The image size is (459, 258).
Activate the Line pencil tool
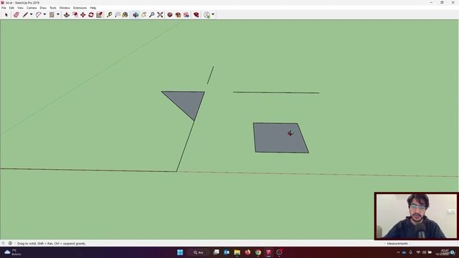25,14
